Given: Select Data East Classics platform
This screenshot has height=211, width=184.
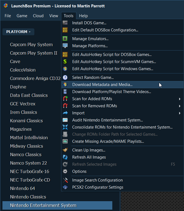Looking at the screenshot, I should 29,96.
